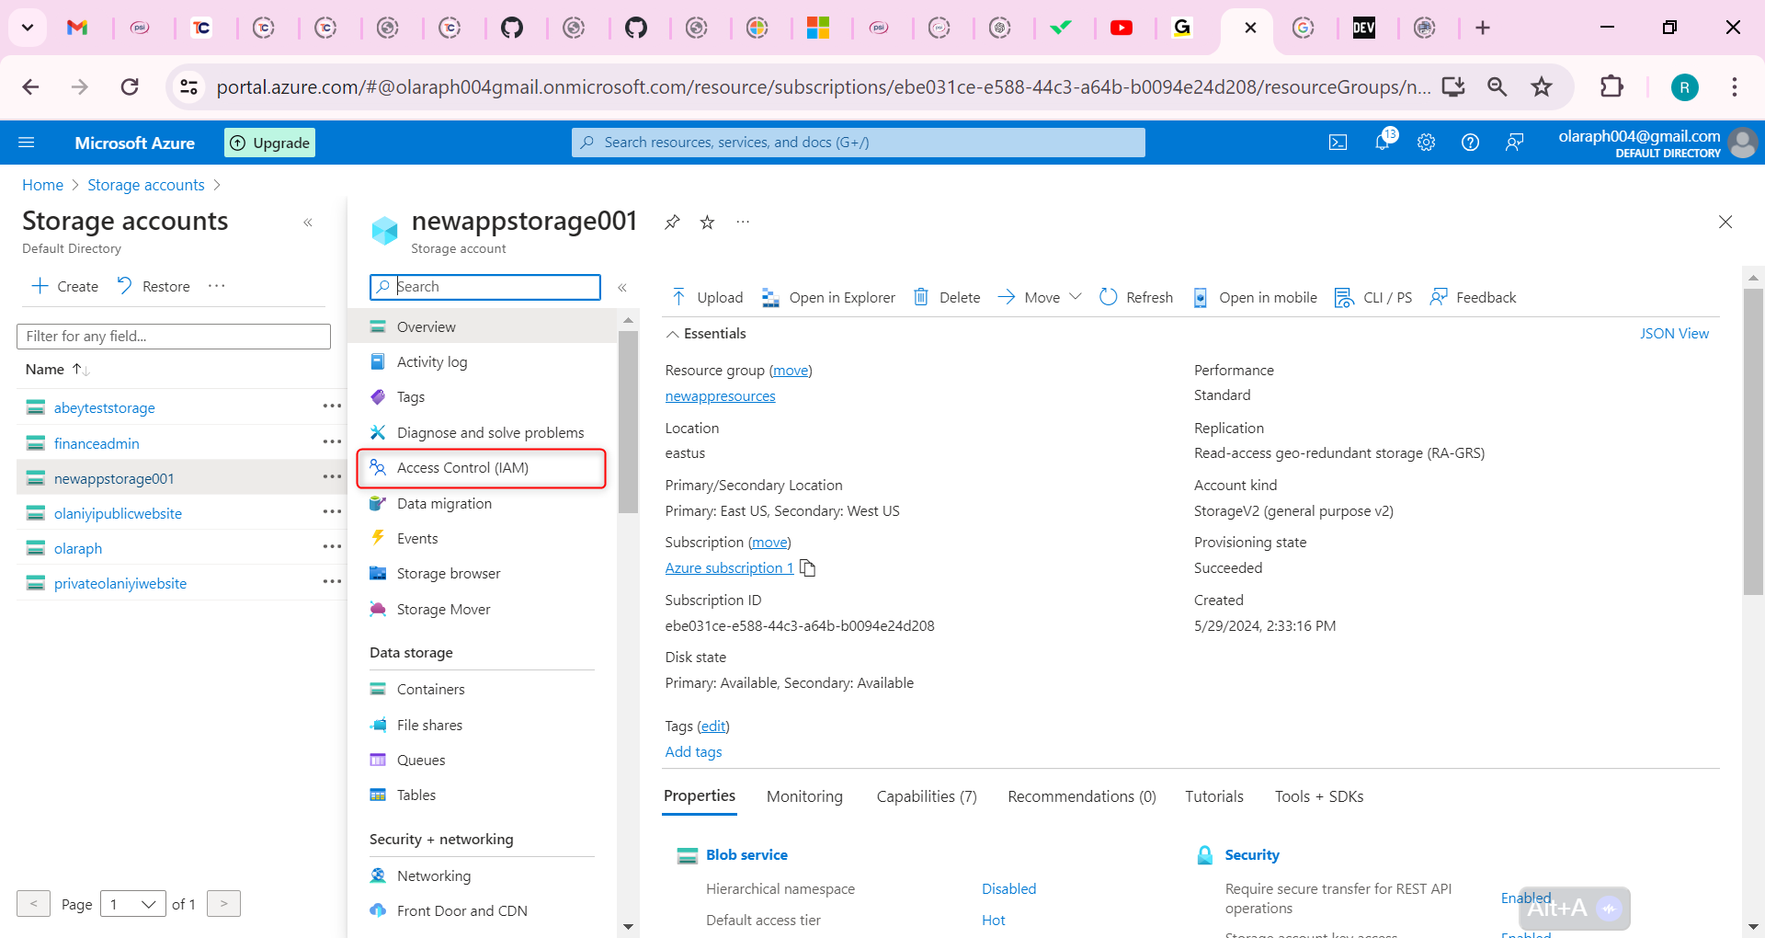
Task: Pin newappstorage001 to dashboard
Action: coord(672,222)
